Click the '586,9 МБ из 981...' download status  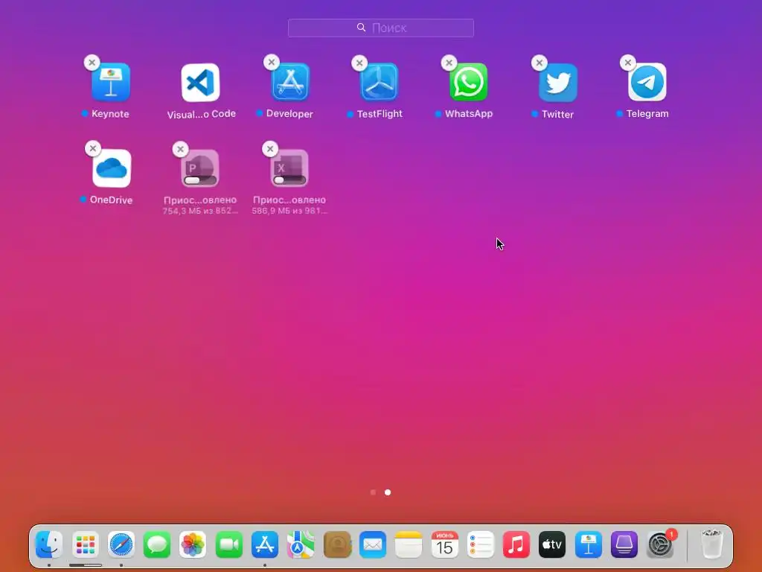(x=289, y=211)
